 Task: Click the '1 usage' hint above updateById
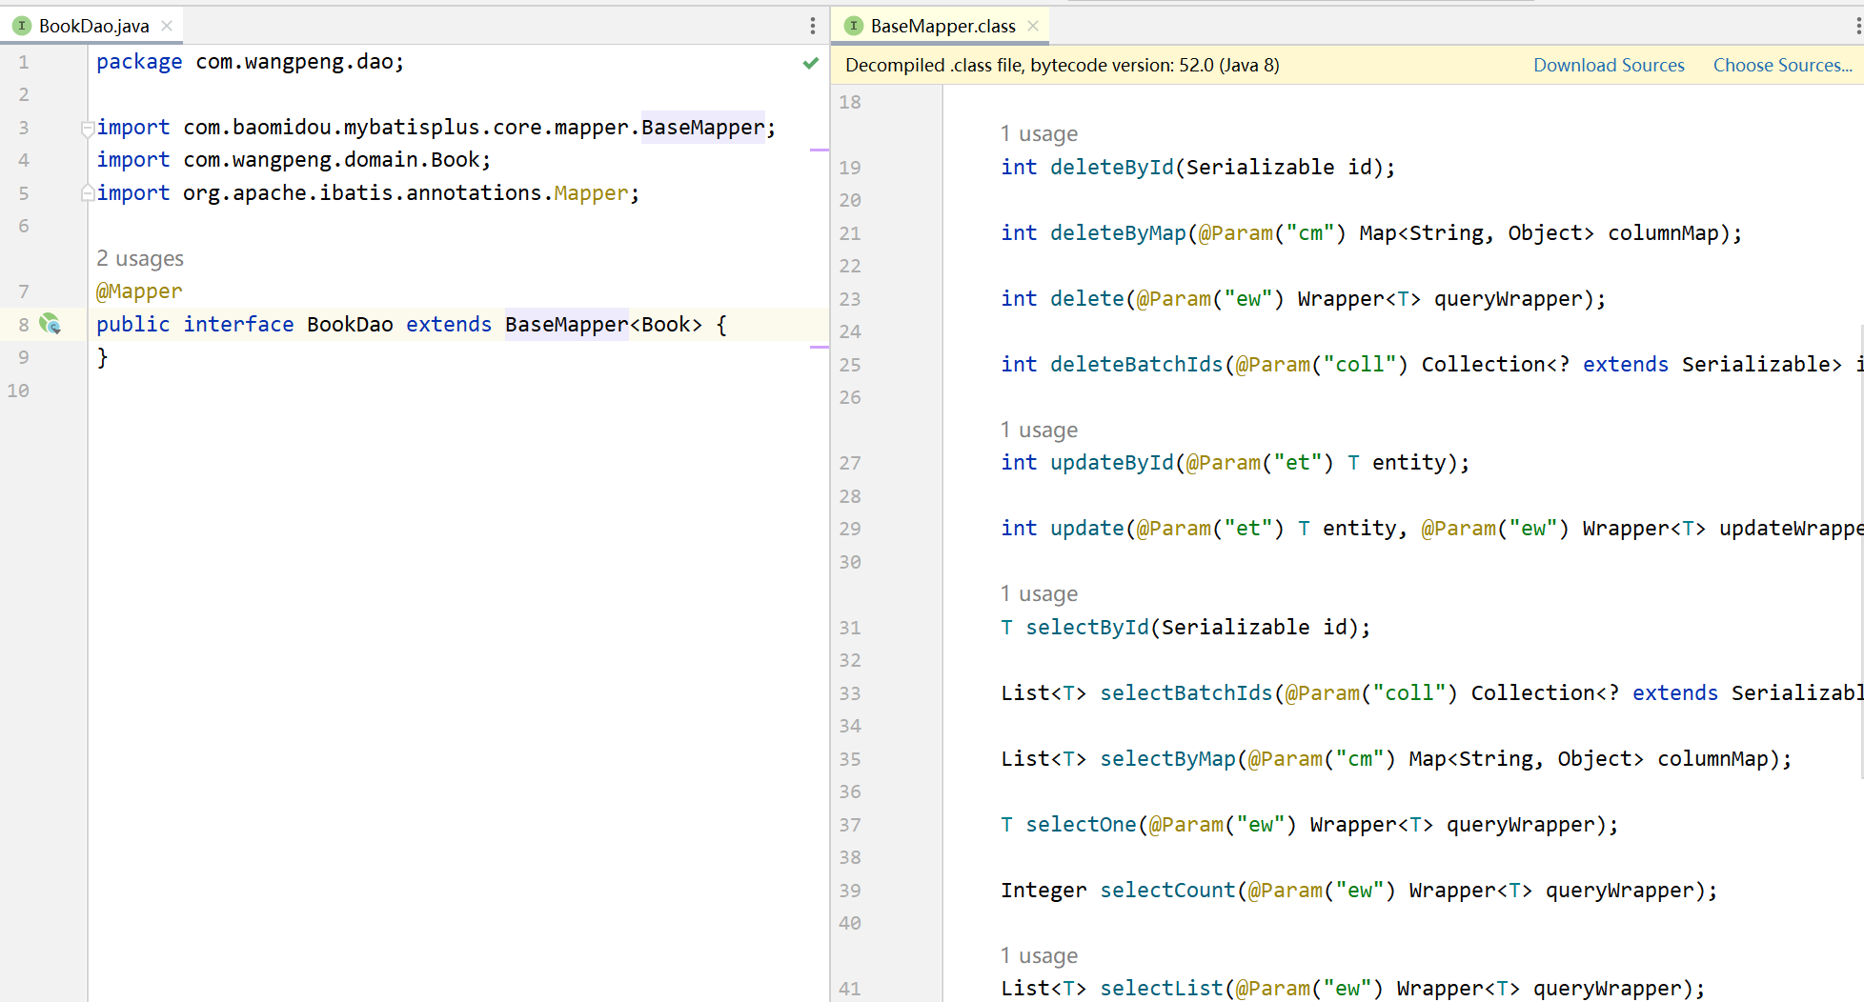coord(1039,430)
